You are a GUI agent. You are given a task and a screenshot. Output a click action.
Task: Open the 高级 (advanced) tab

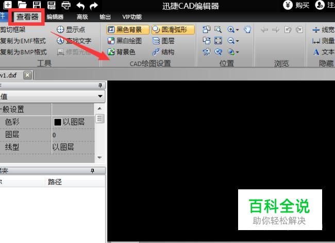(x=82, y=17)
